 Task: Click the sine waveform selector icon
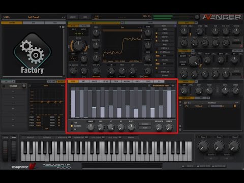(x=74, y=58)
